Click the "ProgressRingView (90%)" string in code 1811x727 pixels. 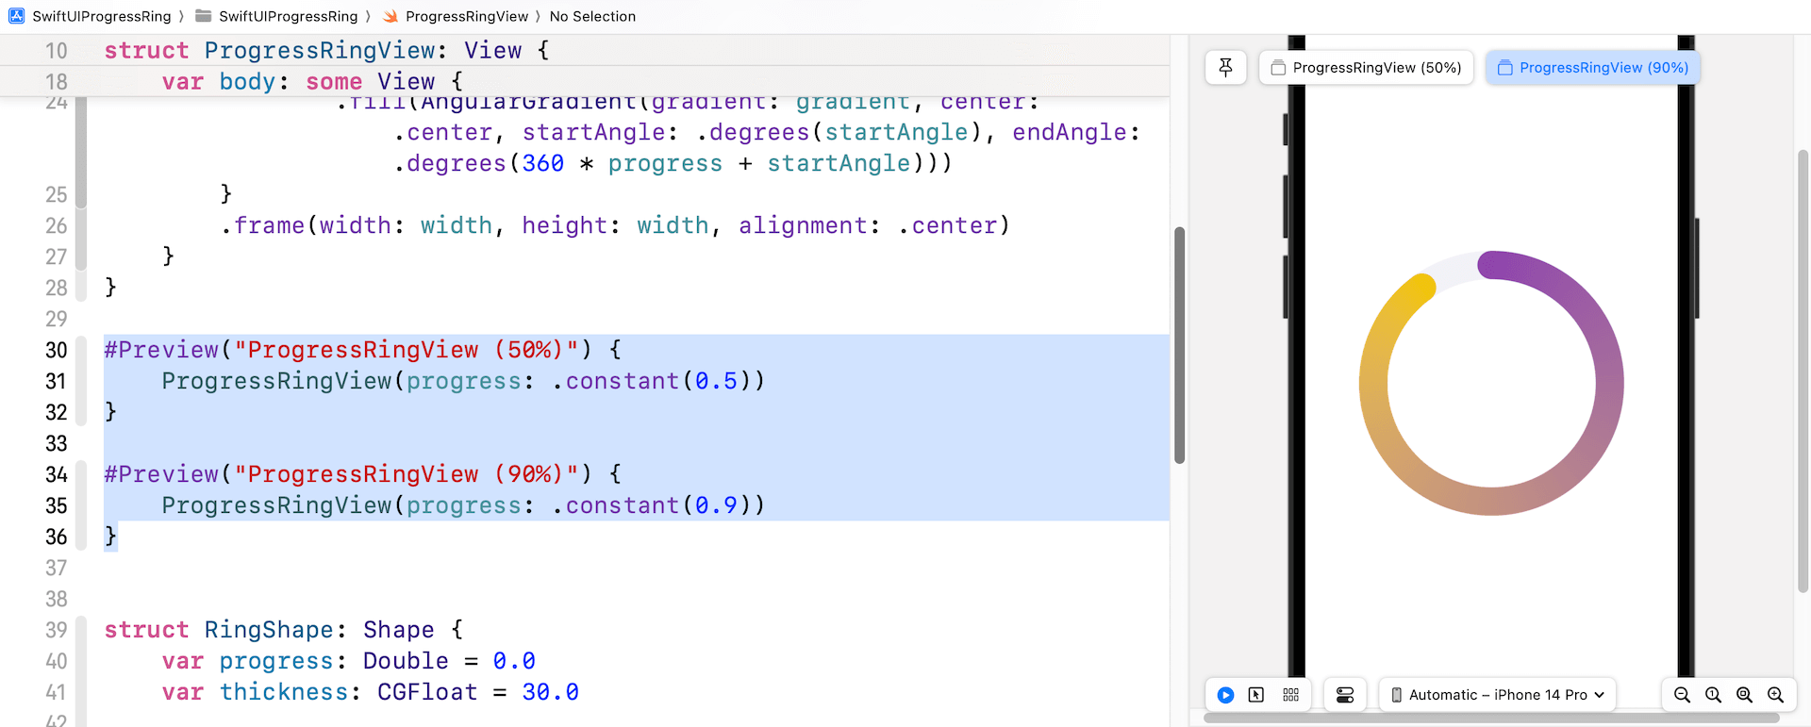406,474
